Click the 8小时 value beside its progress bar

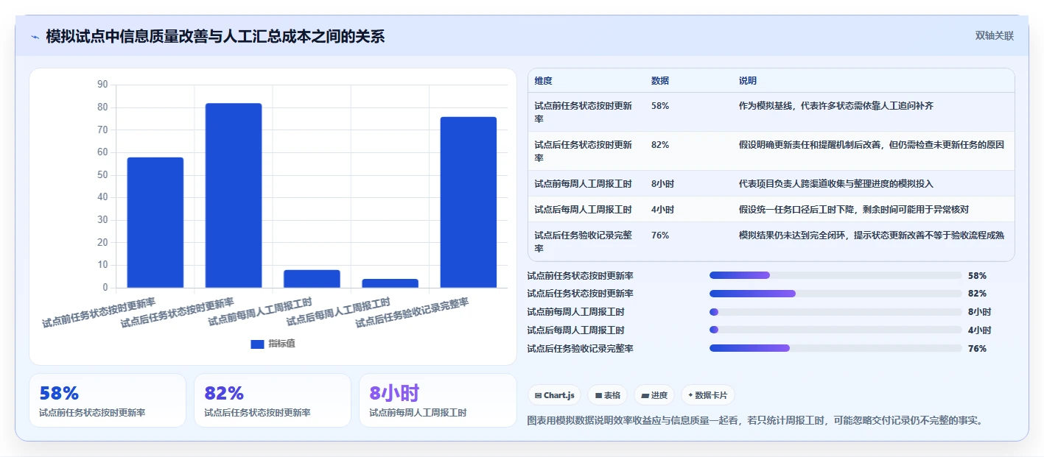(x=980, y=312)
